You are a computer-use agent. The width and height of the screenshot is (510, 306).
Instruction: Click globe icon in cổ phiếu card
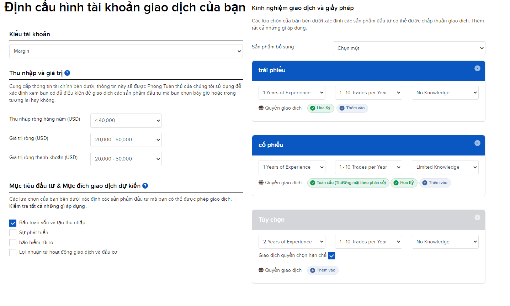[x=261, y=183]
